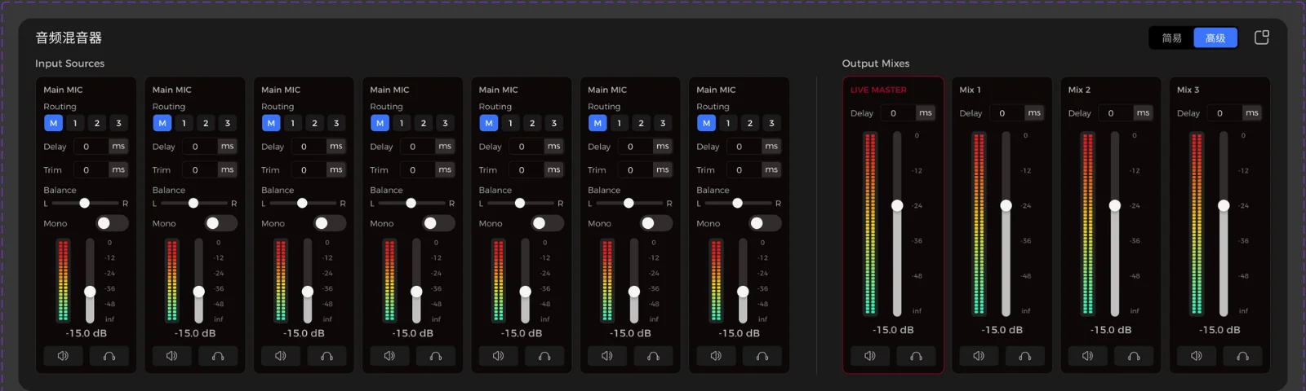Screen dimensions: 1306x391
Task: Click the Mix 3 volume fader handle
Action: coord(1224,205)
